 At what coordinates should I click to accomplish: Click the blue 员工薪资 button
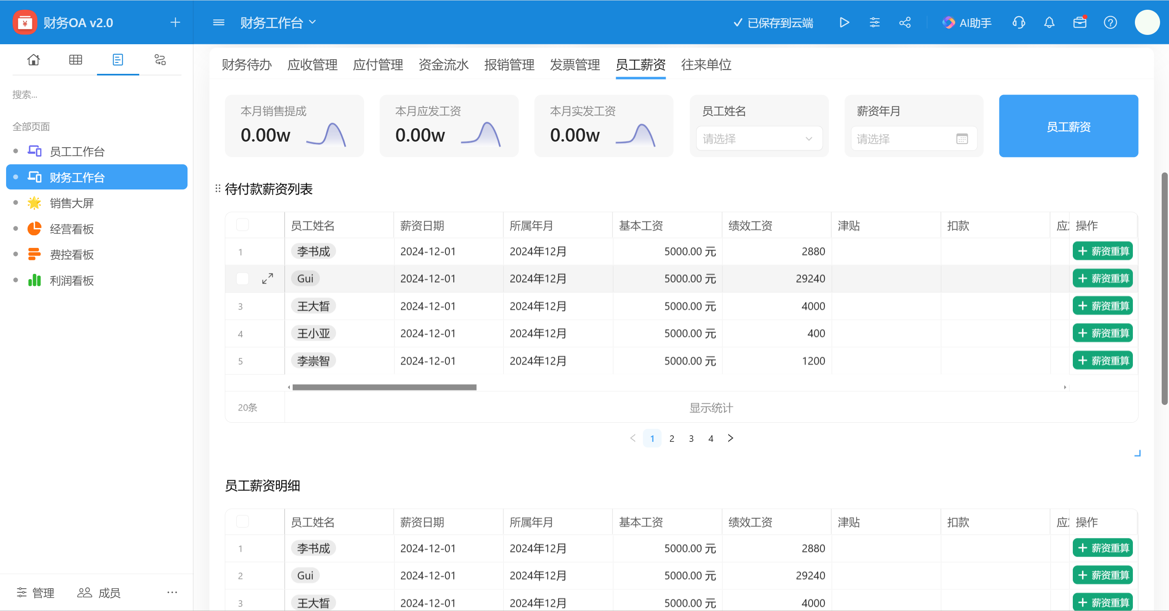pyautogui.click(x=1068, y=126)
